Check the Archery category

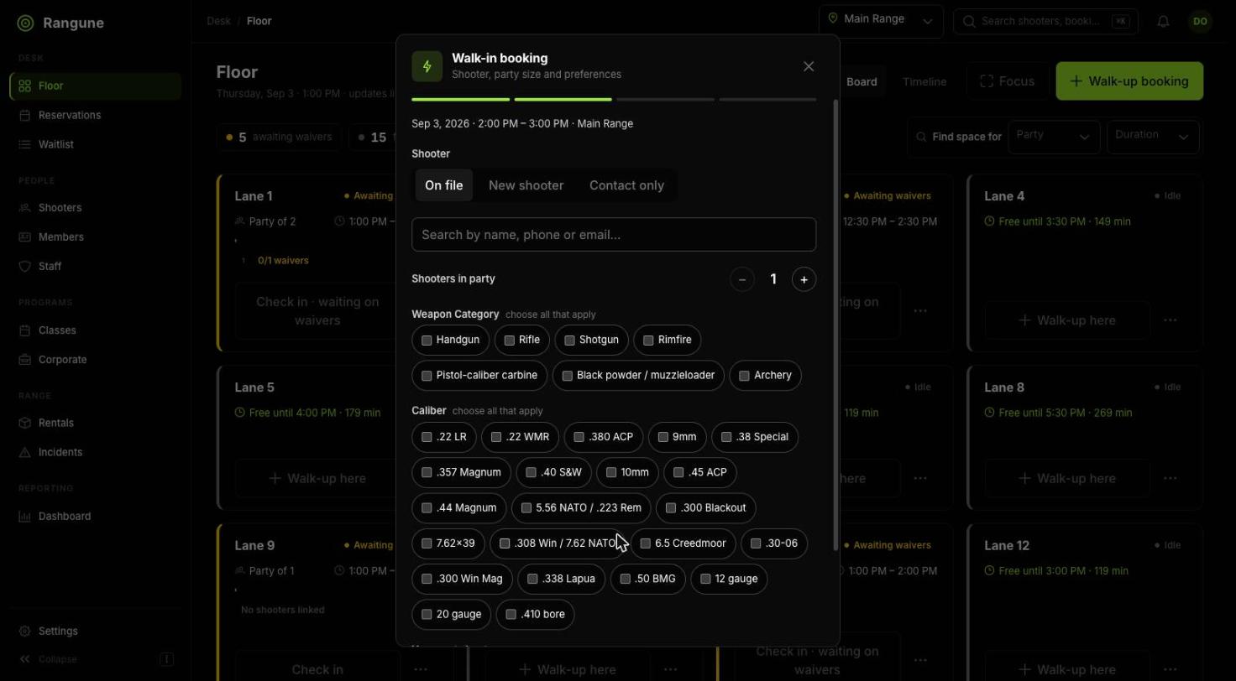pyautogui.click(x=766, y=375)
